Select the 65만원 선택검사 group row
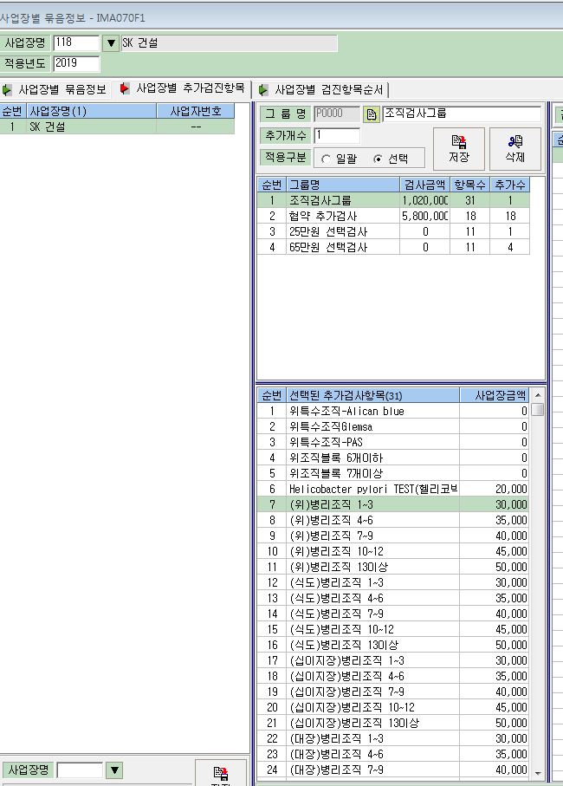 pos(393,247)
